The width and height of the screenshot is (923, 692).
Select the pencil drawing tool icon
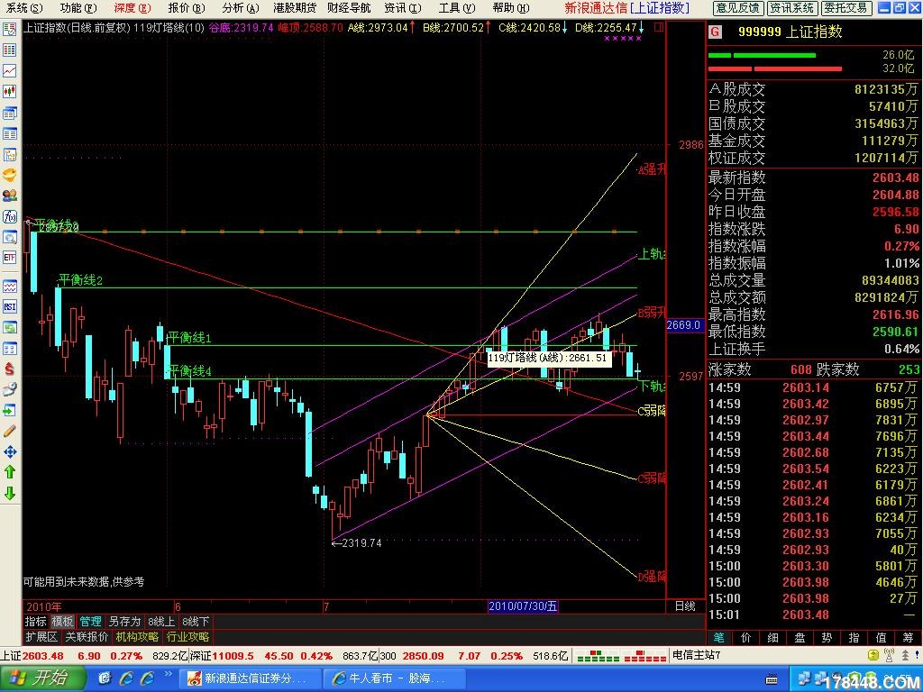point(9,431)
